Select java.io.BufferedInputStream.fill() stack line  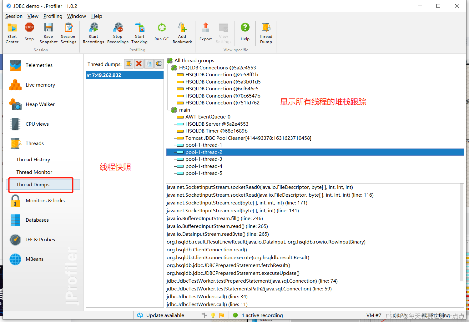(215, 219)
